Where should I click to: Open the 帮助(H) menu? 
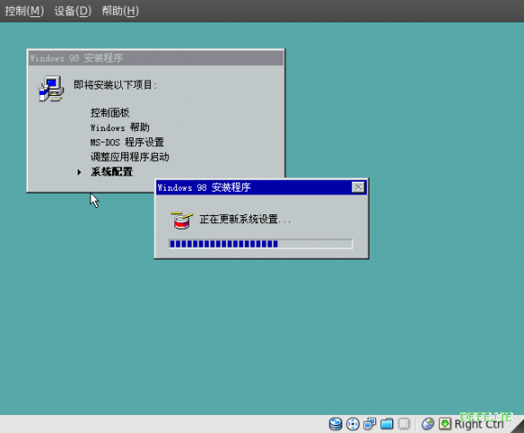(120, 11)
